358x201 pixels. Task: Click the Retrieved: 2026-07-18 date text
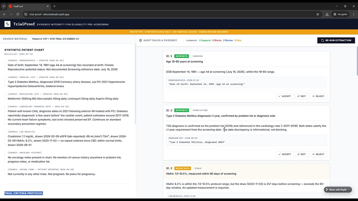[18, 54]
